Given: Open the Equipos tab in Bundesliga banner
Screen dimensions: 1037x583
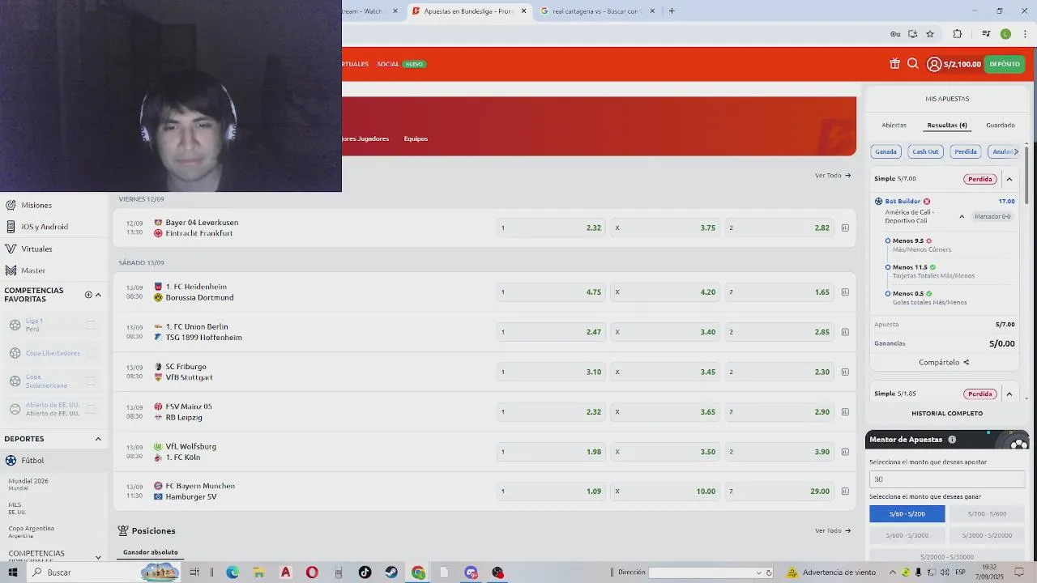Looking at the screenshot, I should click(416, 138).
